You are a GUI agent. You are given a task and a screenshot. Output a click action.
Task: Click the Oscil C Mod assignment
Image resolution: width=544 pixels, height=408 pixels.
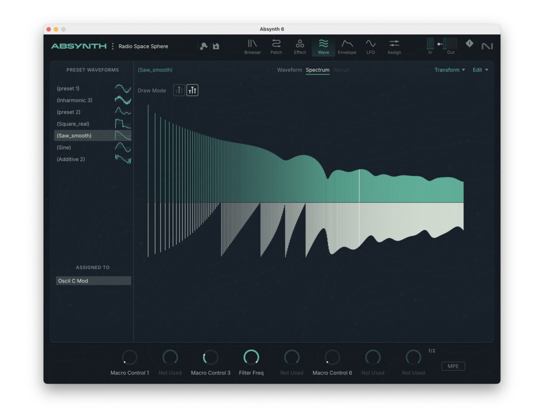tap(93, 281)
